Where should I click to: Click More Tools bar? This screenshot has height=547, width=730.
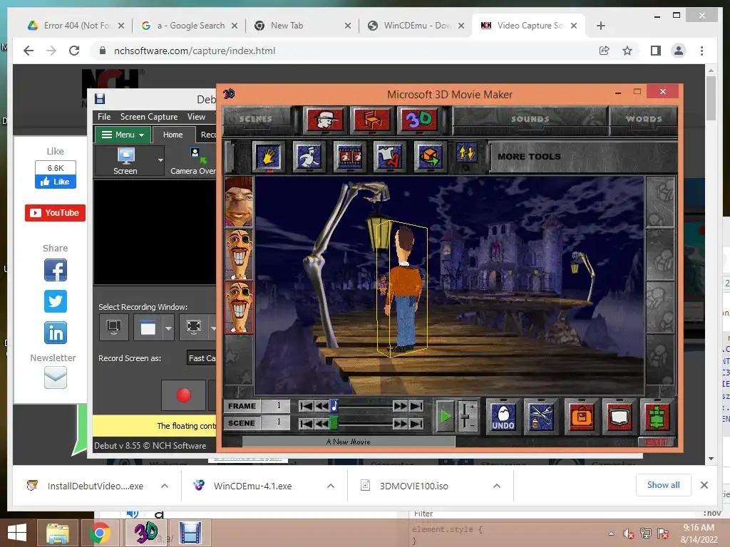583,157
